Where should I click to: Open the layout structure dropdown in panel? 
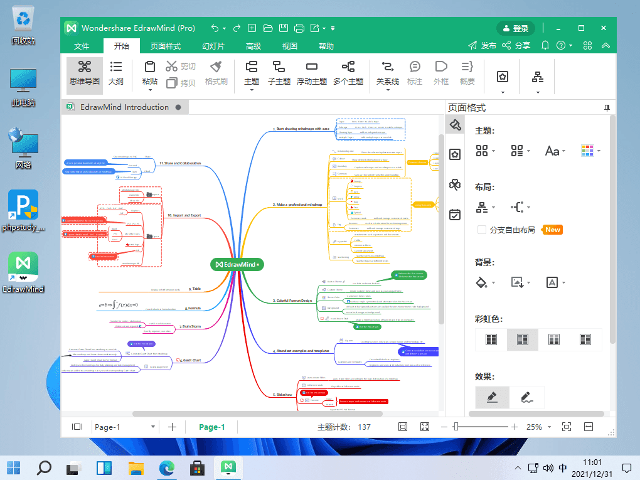[485, 207]
